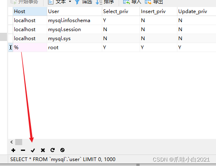This screenshot has height=166, width=216.
Task: Open the 文本 toolbar item
Action: [x=57, y=2]
